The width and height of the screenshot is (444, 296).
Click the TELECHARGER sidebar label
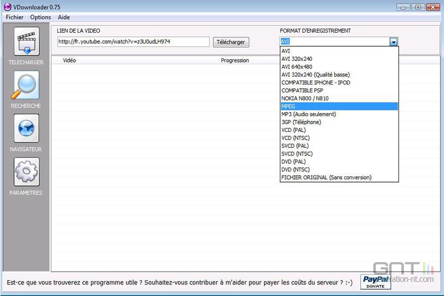tap(26, 62)
